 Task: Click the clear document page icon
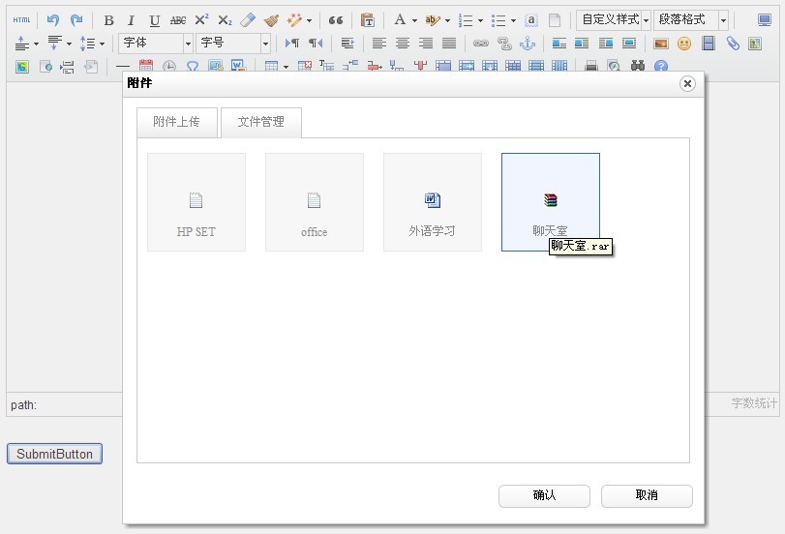[x=555, y=20]
